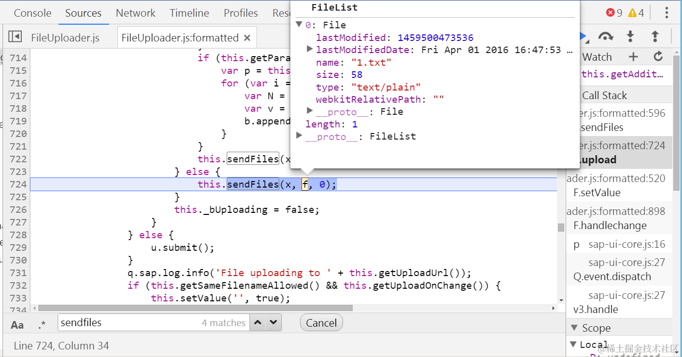The image size is (682, 357).
Task: Select the upload call stack frame
Action: [x=619, y=153]
